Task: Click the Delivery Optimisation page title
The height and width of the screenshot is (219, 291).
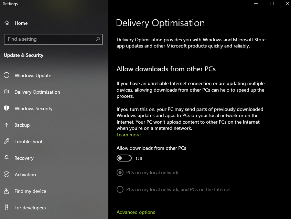Action: coord(160,23)
